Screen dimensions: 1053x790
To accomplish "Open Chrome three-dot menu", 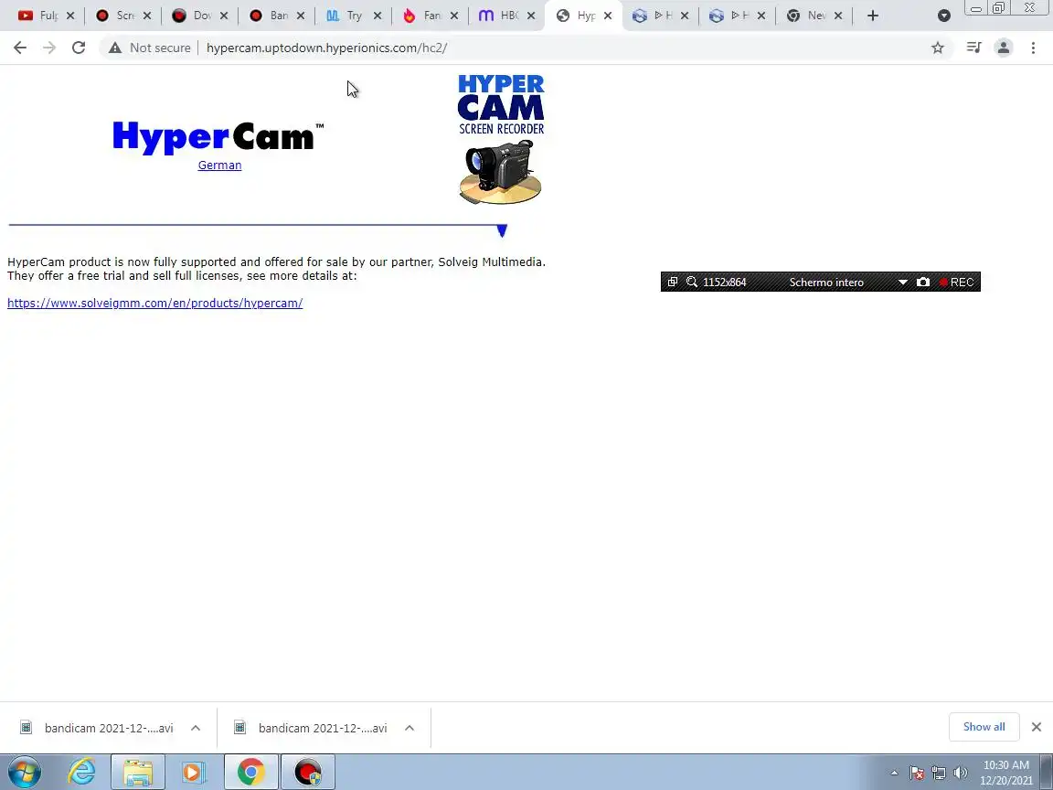I will (x=1033, y=48).
